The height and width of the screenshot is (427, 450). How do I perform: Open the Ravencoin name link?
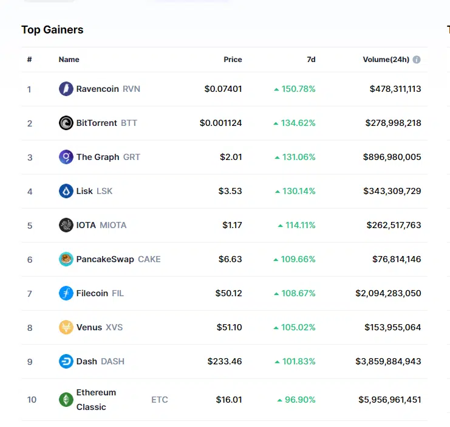click(97, 89)
